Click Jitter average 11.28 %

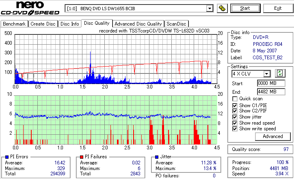209,163
